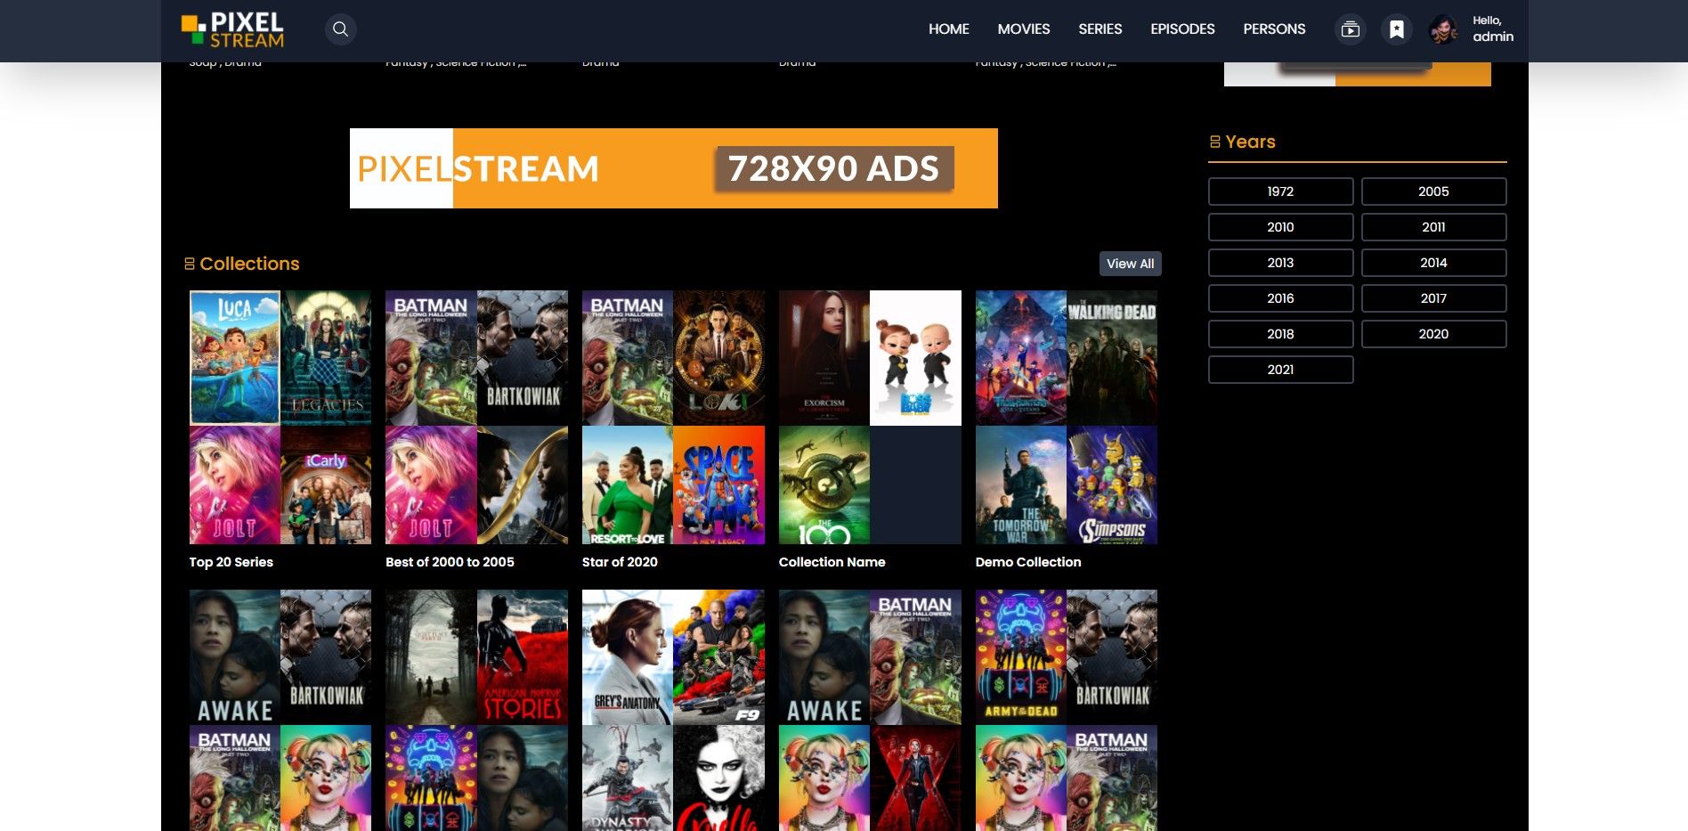
Task: Click the Cruella poster thumbnail
Action: coord(718,778)
